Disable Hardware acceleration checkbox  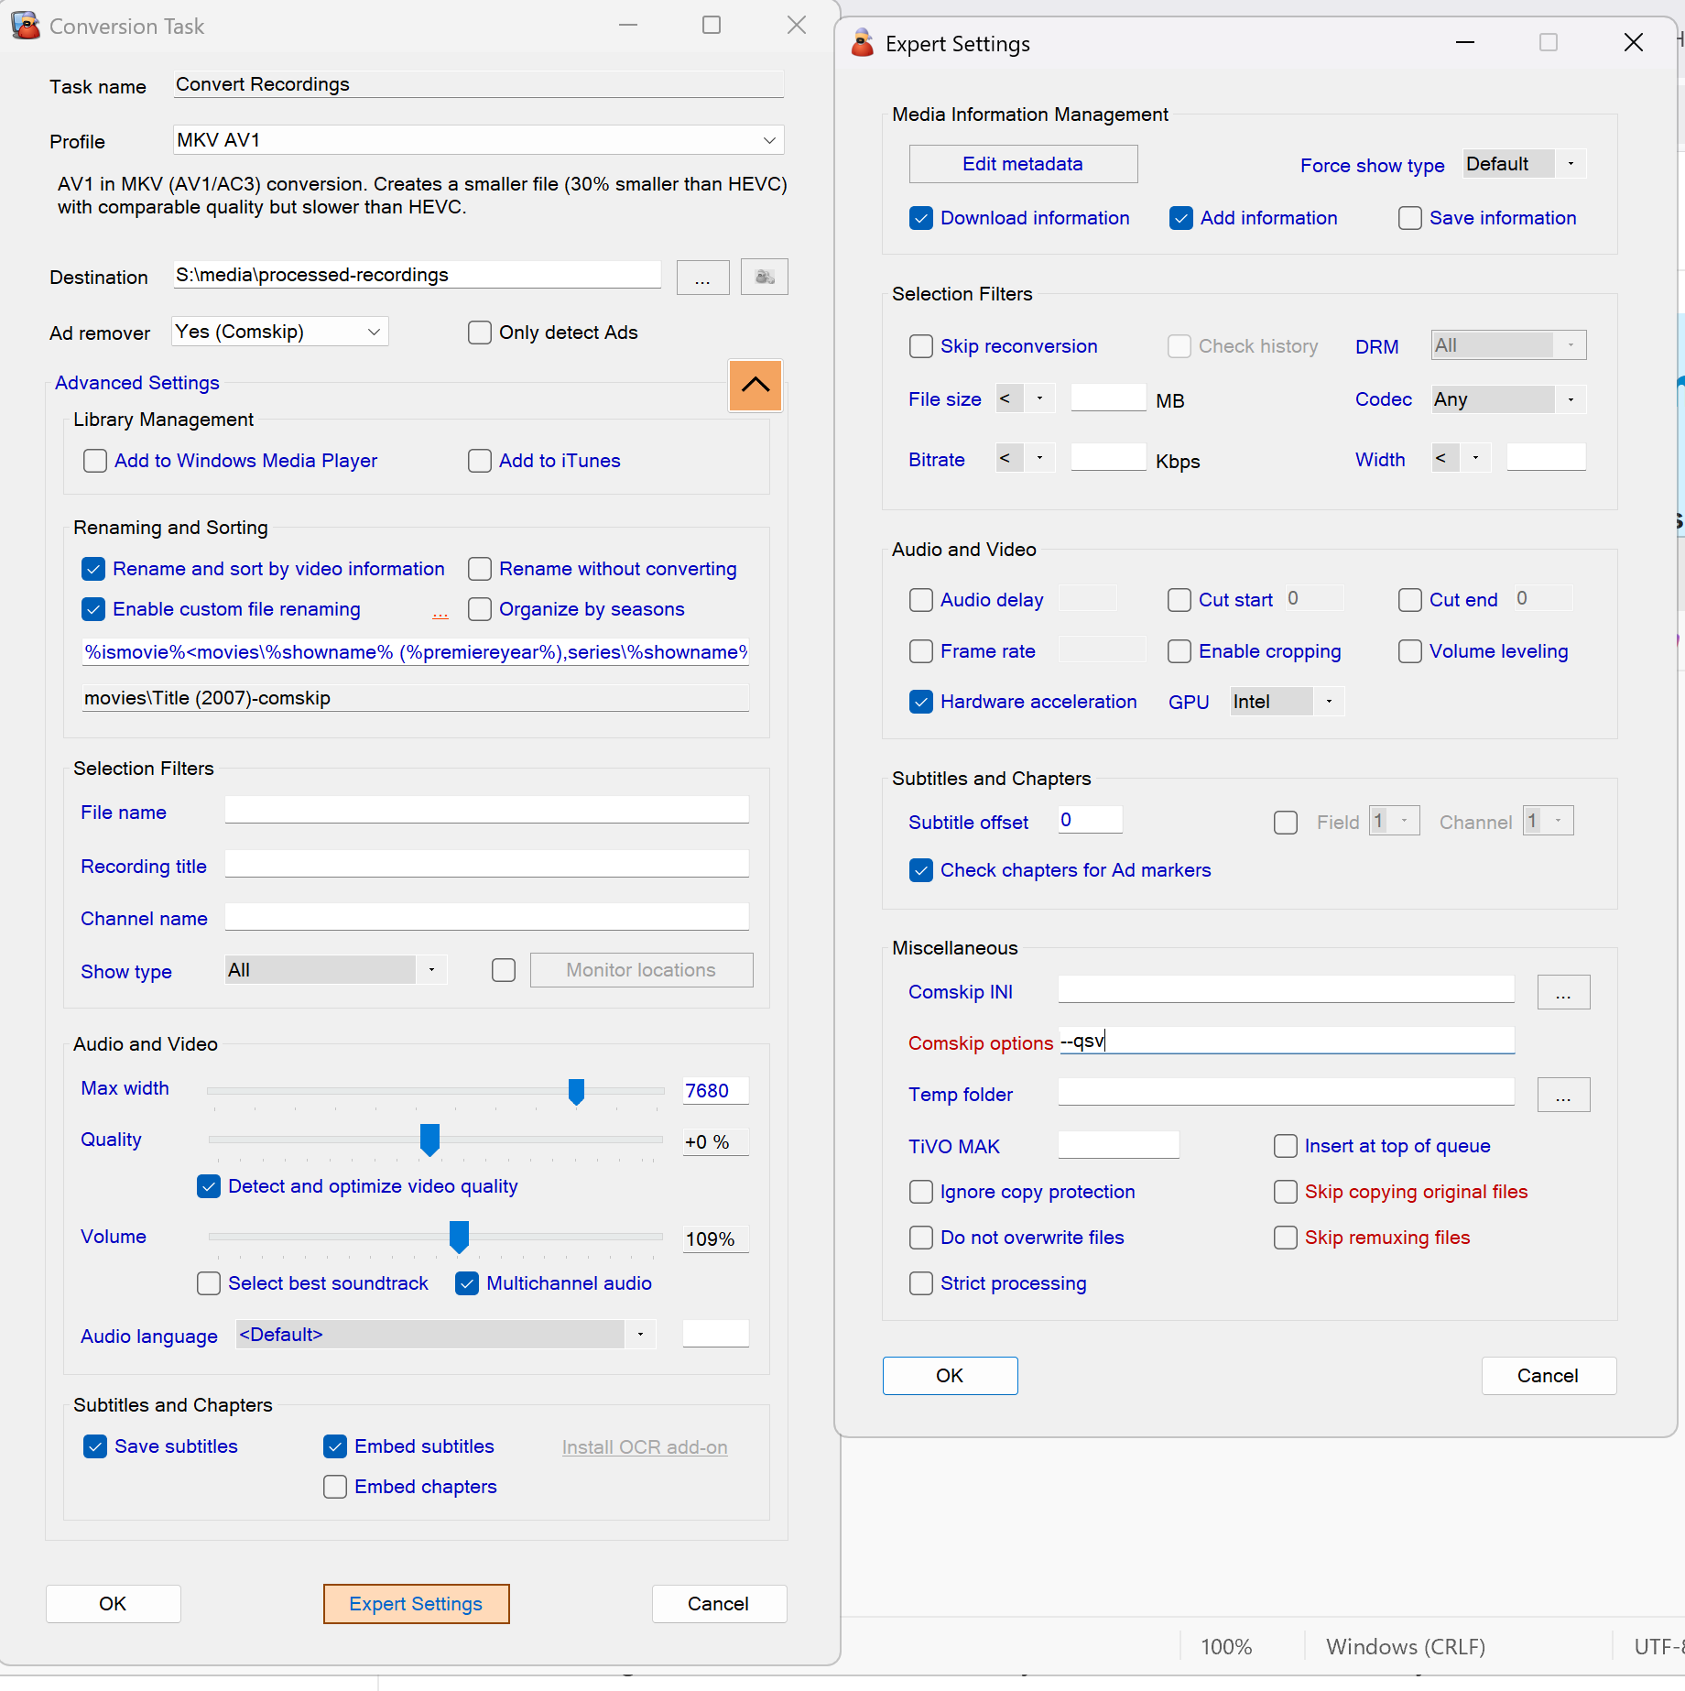920,702
